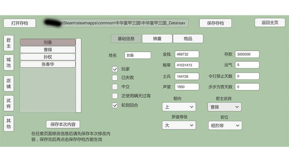Click the 金钱 input field
Screen dimensions: 289x162
click(x=187, y=54)
